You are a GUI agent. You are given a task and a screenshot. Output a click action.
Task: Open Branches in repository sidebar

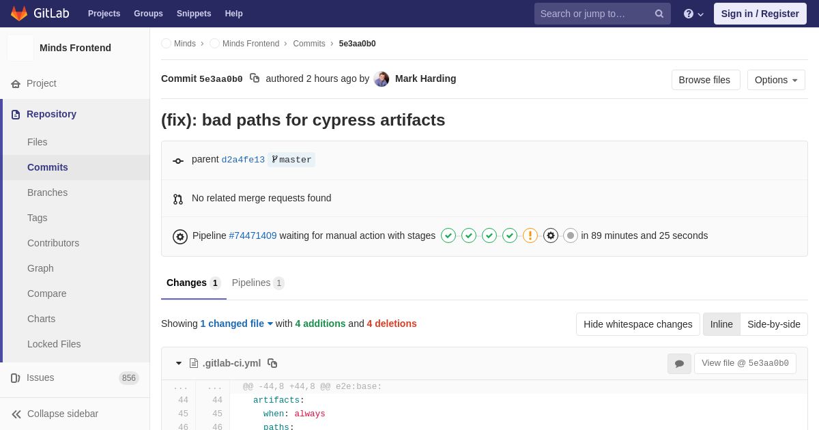click(47, 192)
